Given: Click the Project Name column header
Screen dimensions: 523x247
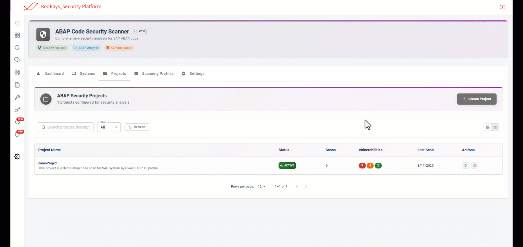Looking at the screenshot, I should coord(49,150).
